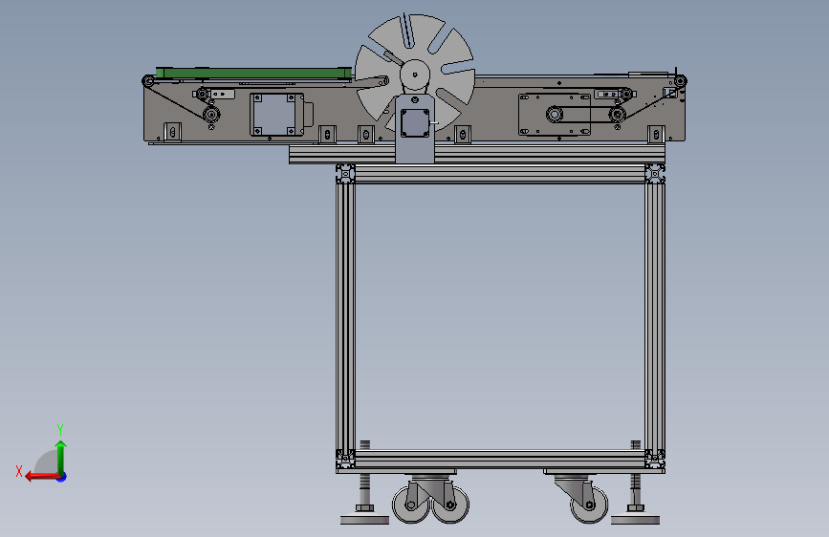Select top-right frame corner connector
This screenshot has height=537, width=829.
click(x=655, y=173)
